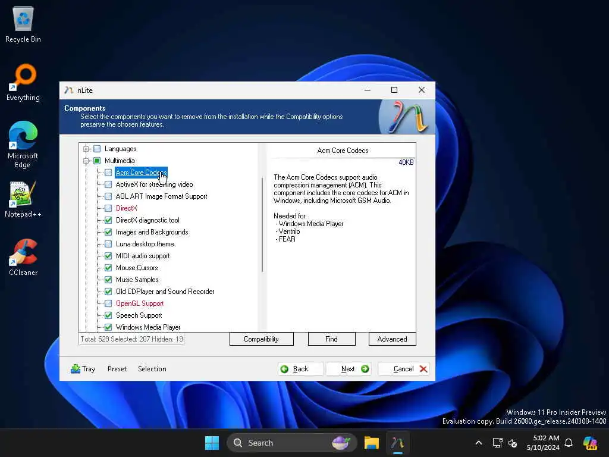Go Back to the previous page
Viewport: 609px width, 457px height.
tap(300, 369)
